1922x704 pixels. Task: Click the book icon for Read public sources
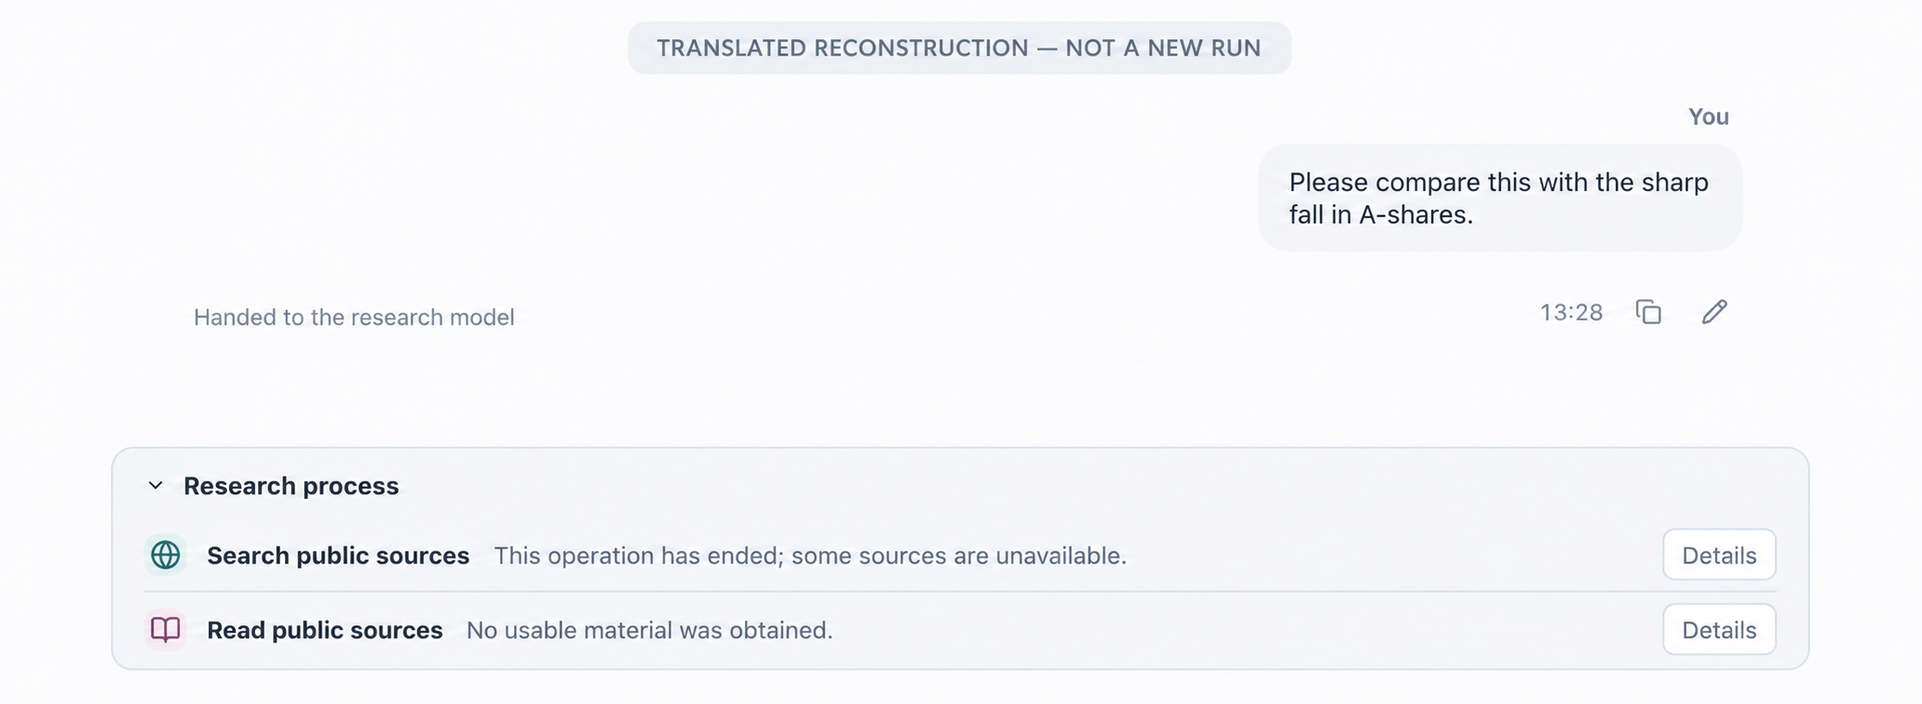(x=165, y=630)
